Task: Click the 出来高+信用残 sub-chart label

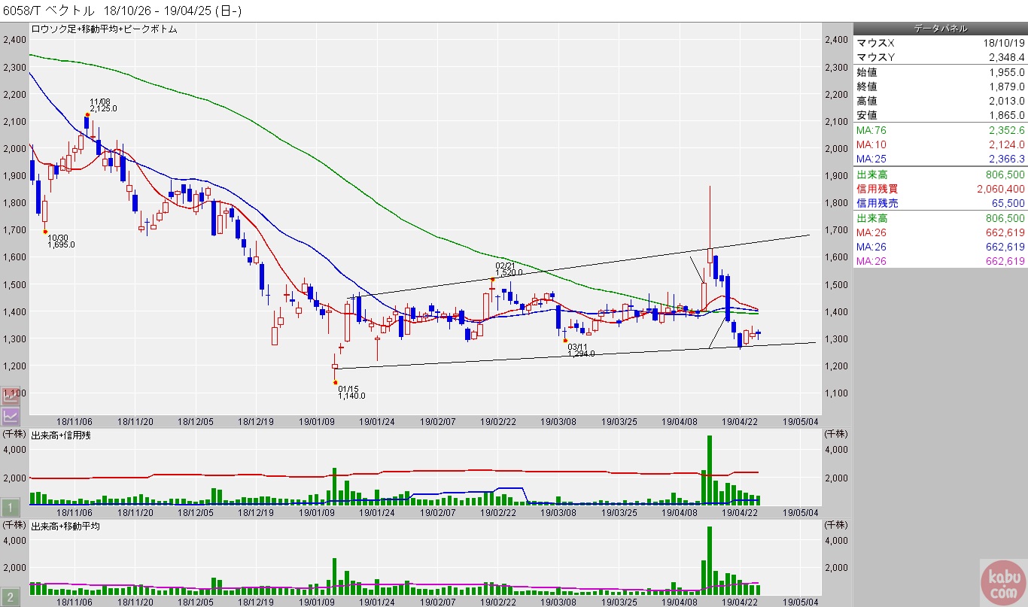Action: click(x=61, y=435)
